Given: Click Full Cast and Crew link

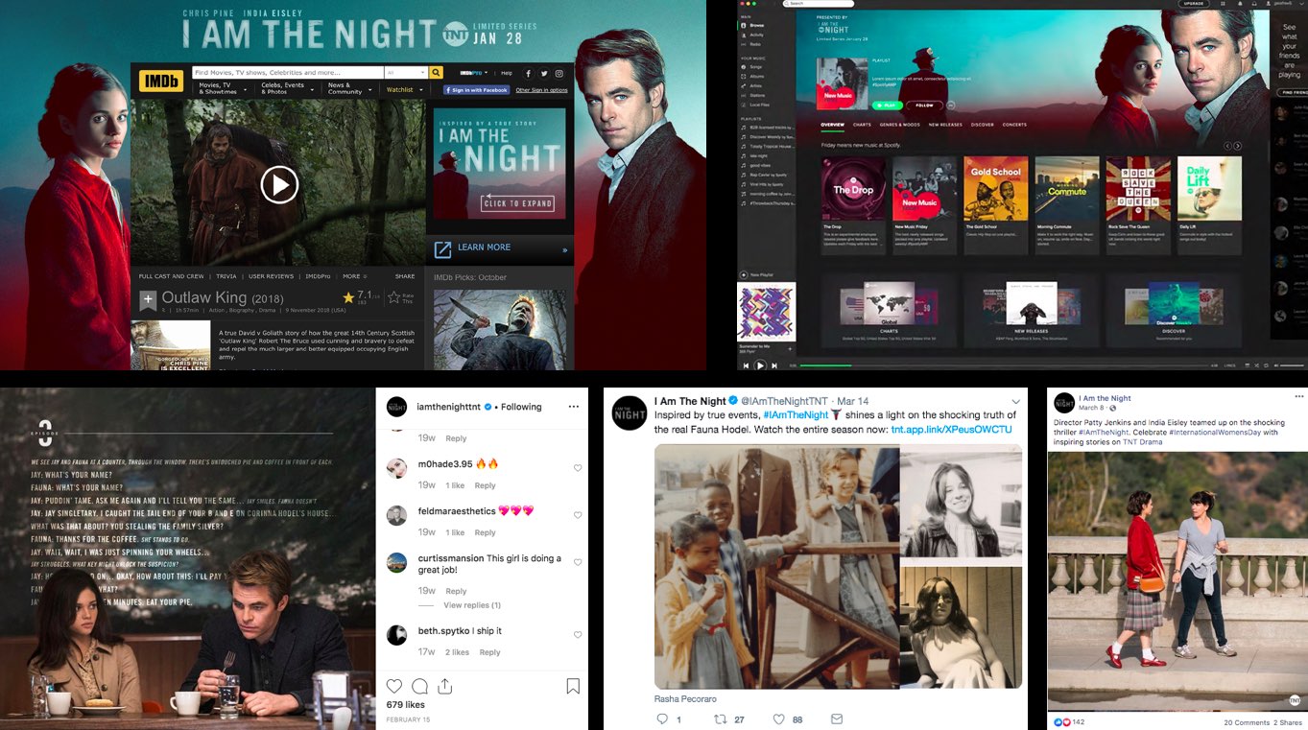Looking at the screenshot, I should coord(171,276).
